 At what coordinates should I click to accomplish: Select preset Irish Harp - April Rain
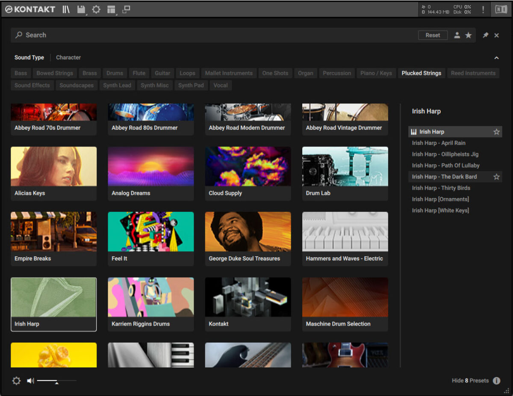click(x=455, y=143)
